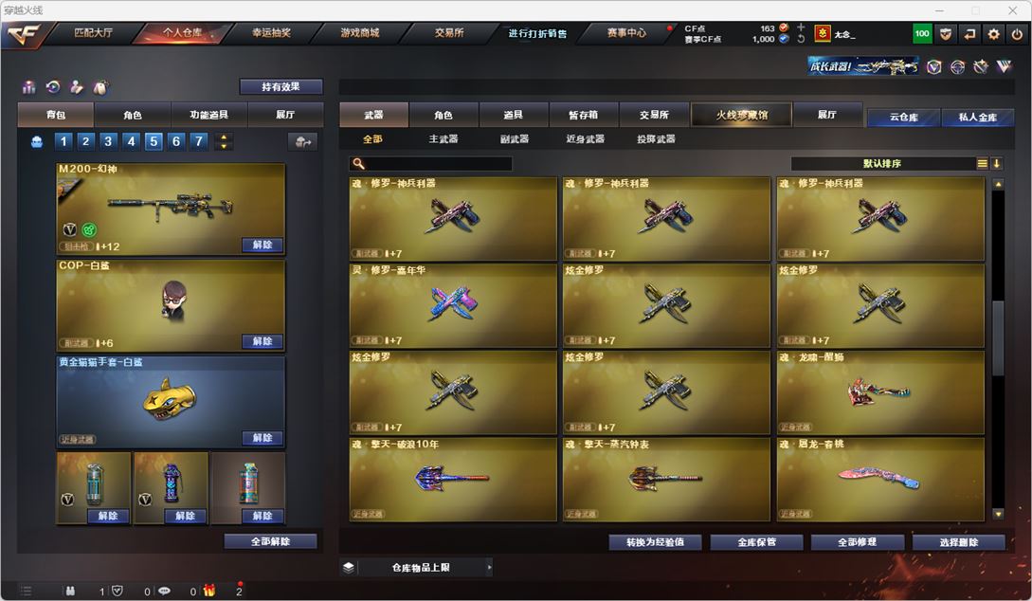The height and width of the screenshot is (601, 1032).
Task: Refresh the CF point balance
Action: (x=801, y=39)
